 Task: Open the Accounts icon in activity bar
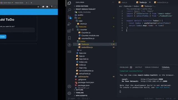coord(69,86)
